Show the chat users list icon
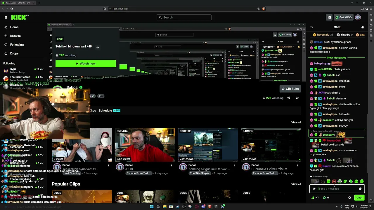This screenshot has height=210, width=374. click(x=363, y=27)
